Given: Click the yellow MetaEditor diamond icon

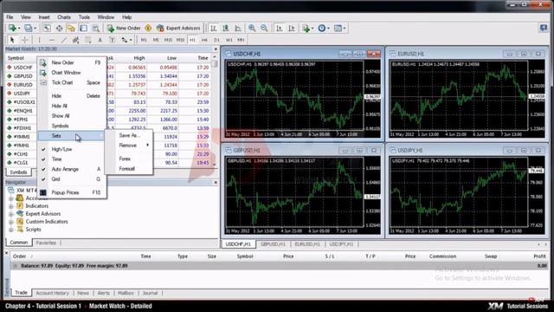Looking at the screenshot, I should tap(148, 28).
